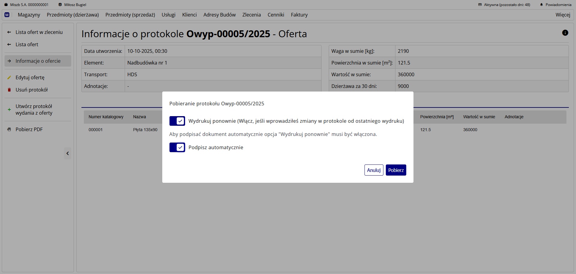Open Zlecenia from the top navigation
The image size is (576, 274).
coord(251,15)
